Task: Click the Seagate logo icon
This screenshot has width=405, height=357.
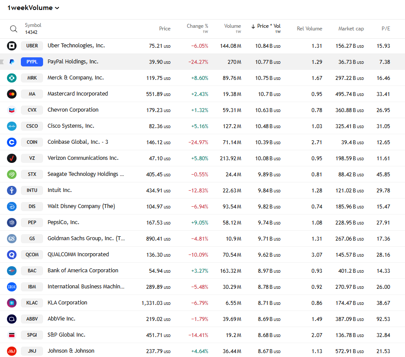Action: pyautogui.click(x=12, y=174)
